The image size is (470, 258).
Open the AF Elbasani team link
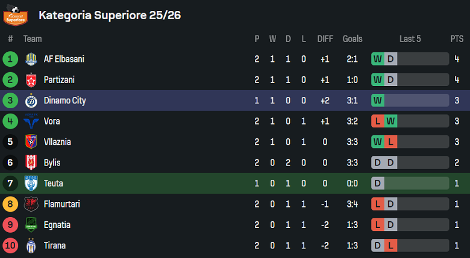[64, 59]
